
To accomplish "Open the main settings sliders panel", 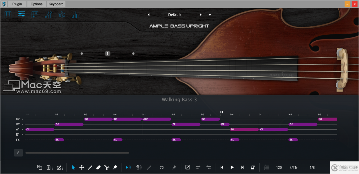I will (x=21, y=15).
